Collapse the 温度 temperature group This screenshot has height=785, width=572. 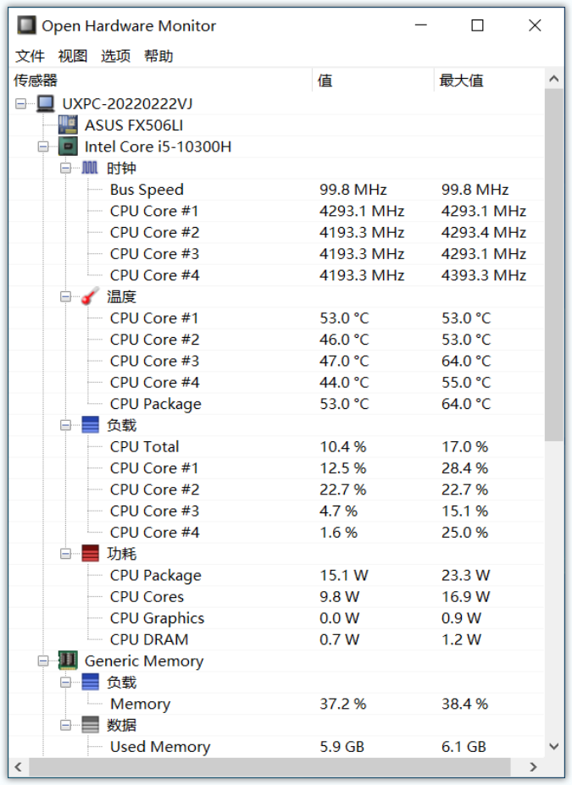(65, 297)
